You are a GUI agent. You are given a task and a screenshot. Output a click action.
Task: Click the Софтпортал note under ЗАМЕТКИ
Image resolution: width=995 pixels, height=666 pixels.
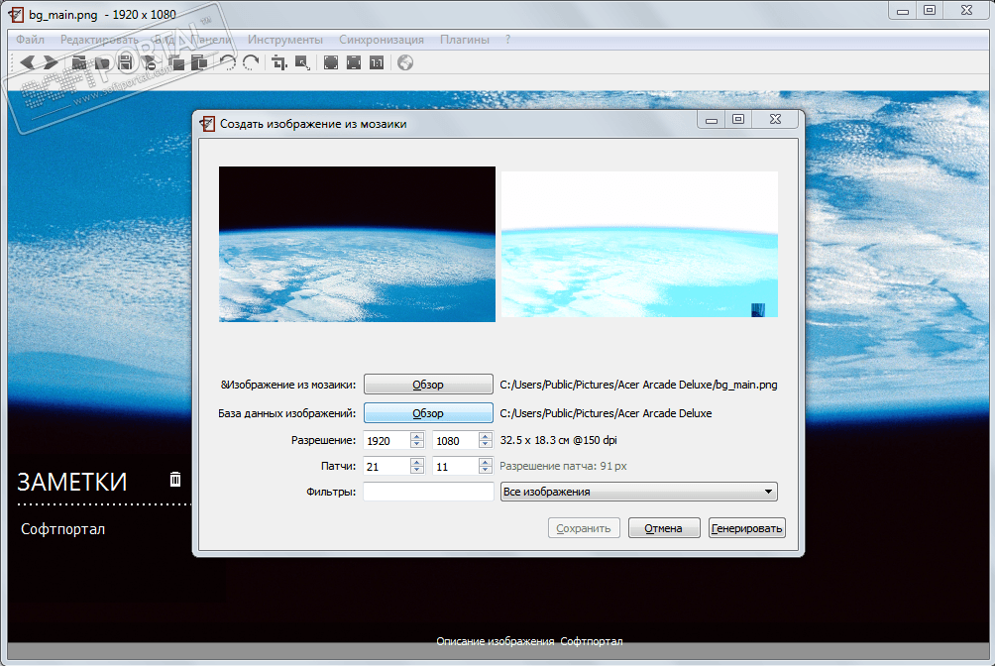coord(62,529)
